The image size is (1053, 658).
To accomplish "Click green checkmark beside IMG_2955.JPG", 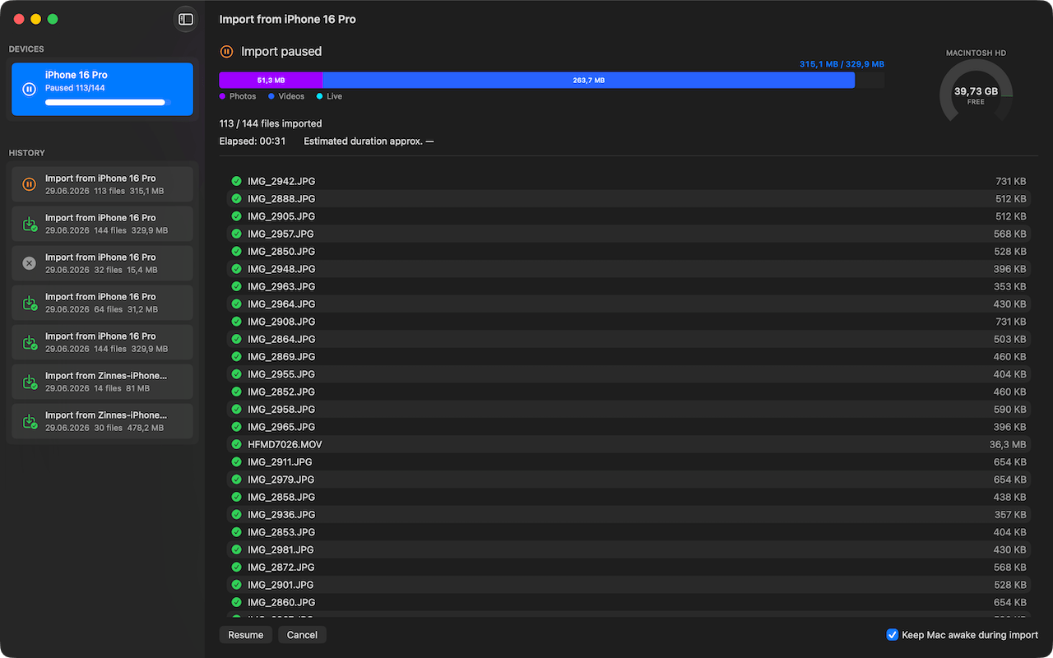I will coord(236,374).
